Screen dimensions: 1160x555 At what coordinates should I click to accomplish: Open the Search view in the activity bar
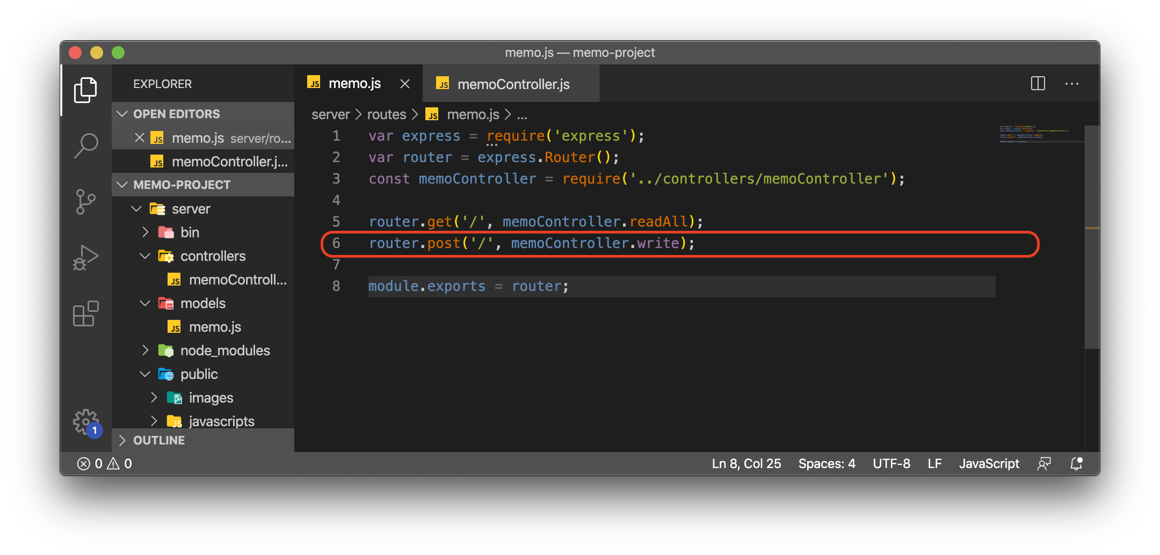[86, 145]
